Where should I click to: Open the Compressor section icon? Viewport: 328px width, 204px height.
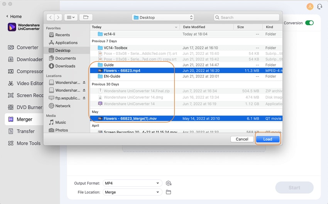pyautogui.click(x=11, y=71)
